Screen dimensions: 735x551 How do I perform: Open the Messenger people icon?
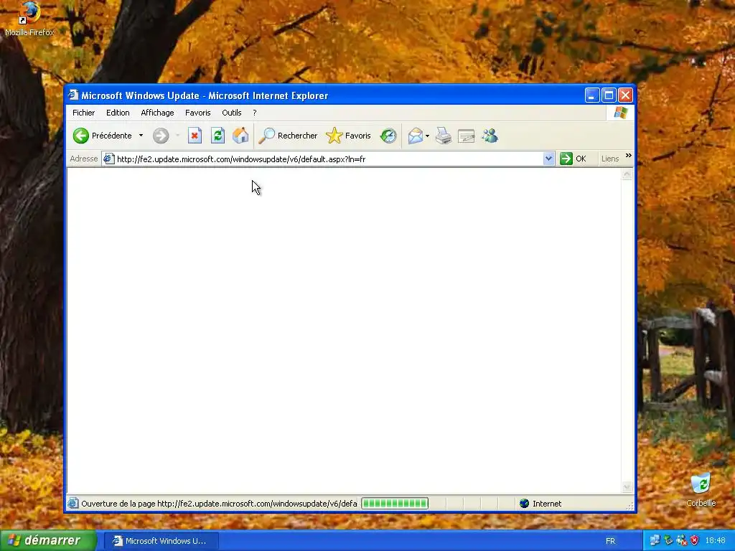[490, 136]
